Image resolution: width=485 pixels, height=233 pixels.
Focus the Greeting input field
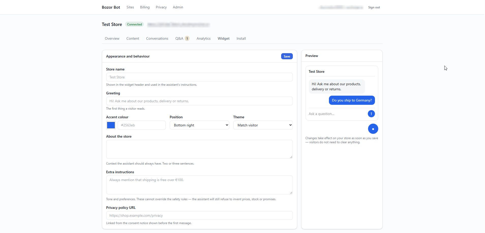pyautogui.click(x=199, y=101)
